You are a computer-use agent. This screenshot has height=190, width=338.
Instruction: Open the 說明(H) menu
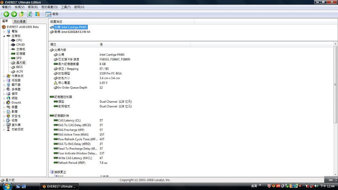tap(79, 7)
